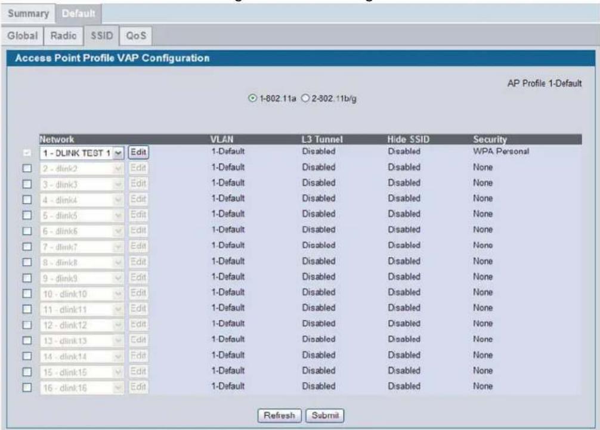Check the box for 5 - dlink5
The image size is (600, 430).
click(27, 215)
